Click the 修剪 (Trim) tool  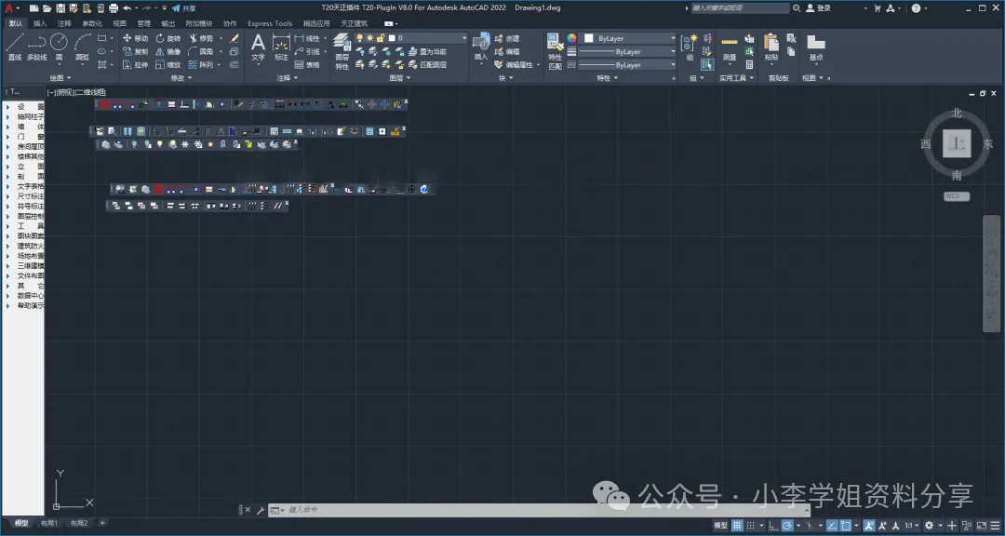click(201, 38)
